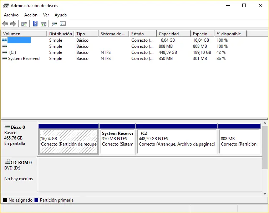The image size is (269, 213).
Task: Select the (C:) volume name in the list
Action: (x=12, y=52)
